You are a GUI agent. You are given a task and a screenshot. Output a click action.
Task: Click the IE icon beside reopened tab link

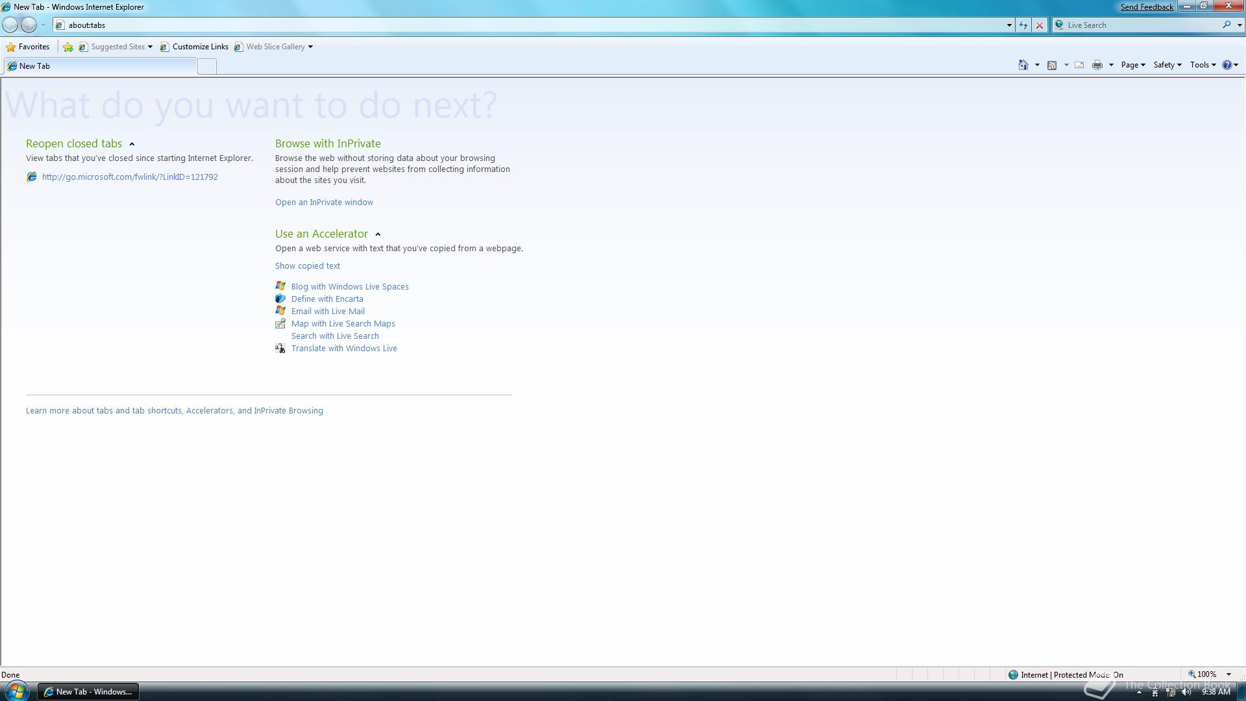click(31, 177)
